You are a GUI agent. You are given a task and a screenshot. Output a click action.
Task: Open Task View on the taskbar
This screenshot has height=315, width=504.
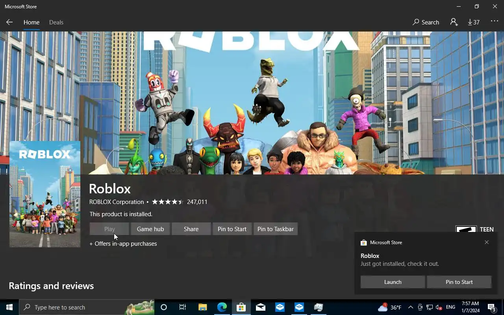[x=183, y=307]
